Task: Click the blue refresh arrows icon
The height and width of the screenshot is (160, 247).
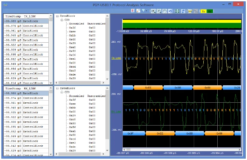Action: pyautogui.click(x=183, y=11)
